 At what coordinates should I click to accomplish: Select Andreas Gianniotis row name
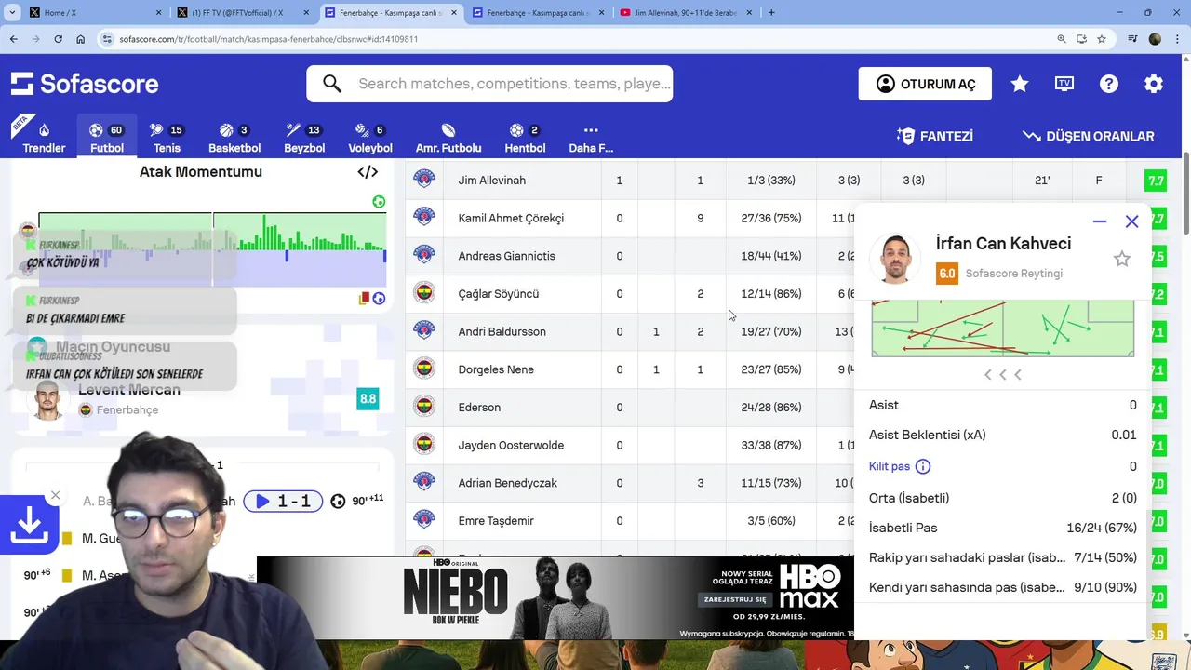coord(506,256)
